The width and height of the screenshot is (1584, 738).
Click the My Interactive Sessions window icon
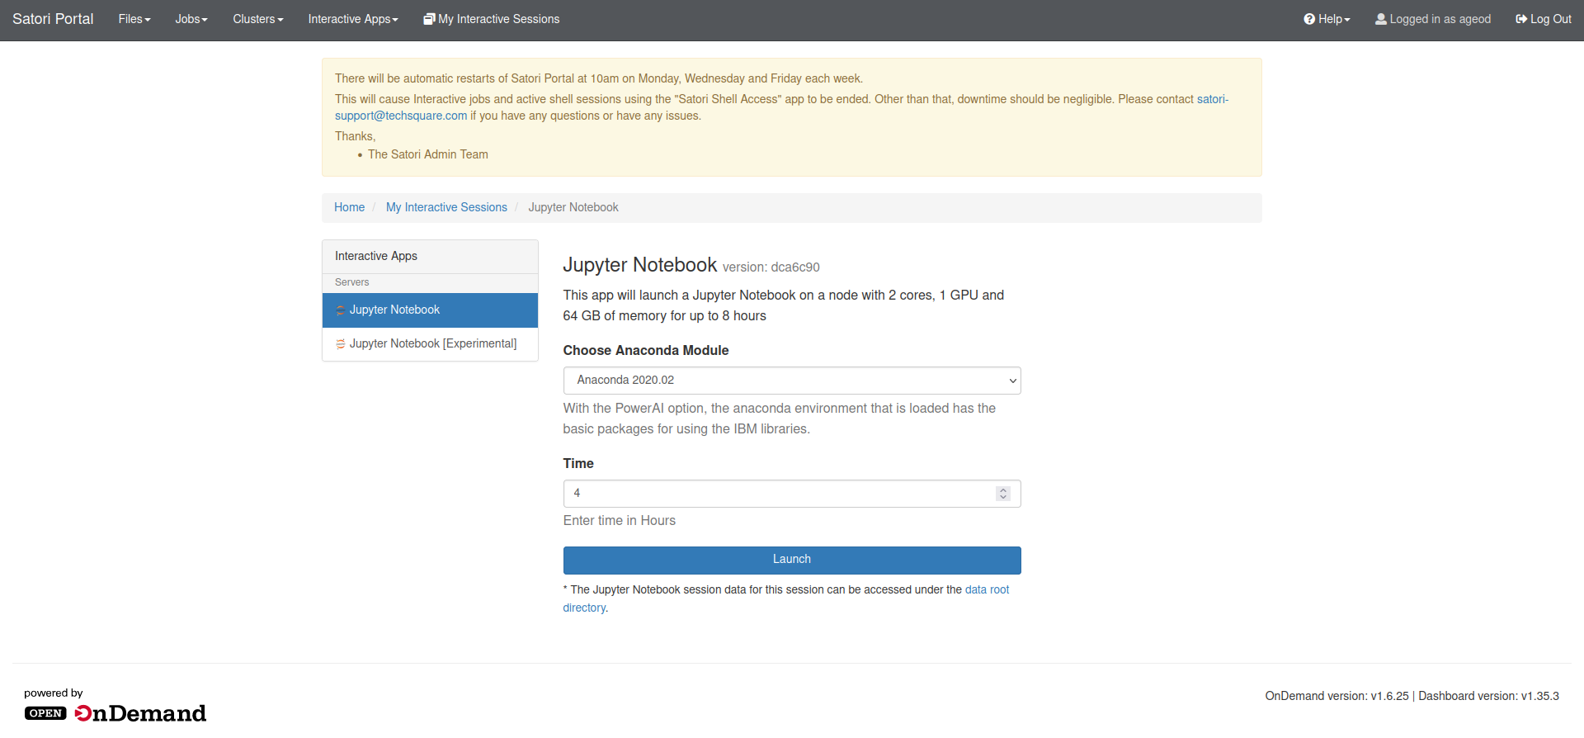coord(429,19)
